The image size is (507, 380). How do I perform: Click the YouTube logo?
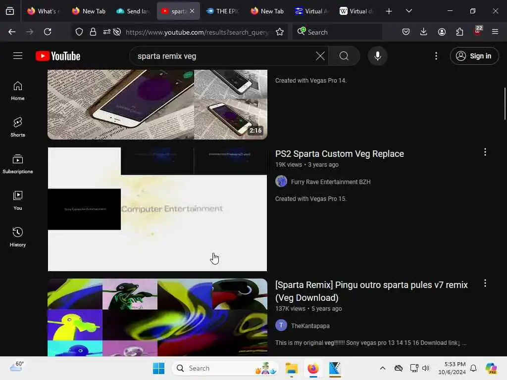(58, 56)
